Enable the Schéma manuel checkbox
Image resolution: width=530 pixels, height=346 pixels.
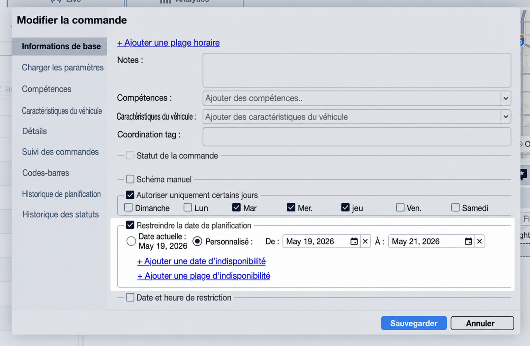click(x=130, y=179)
